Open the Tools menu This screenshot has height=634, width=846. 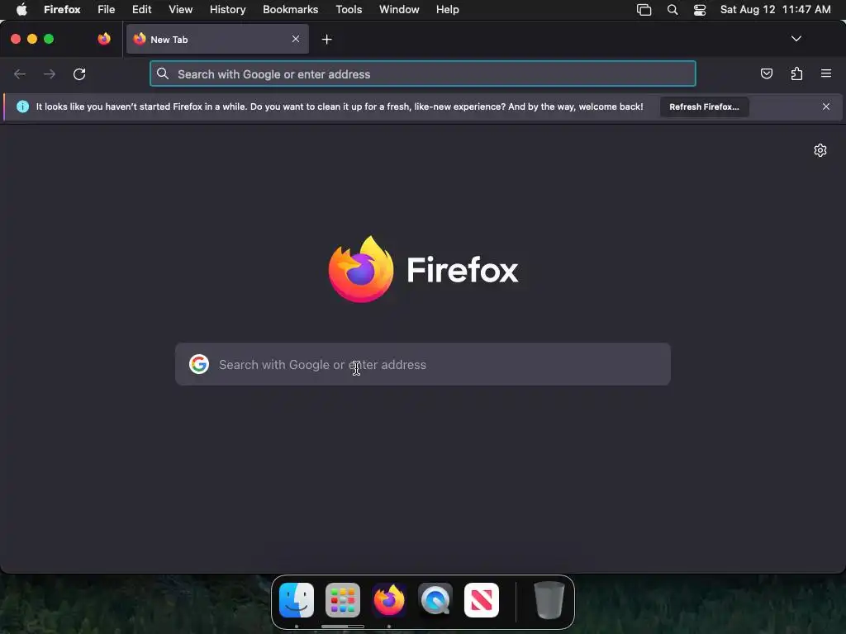[349, 10]
